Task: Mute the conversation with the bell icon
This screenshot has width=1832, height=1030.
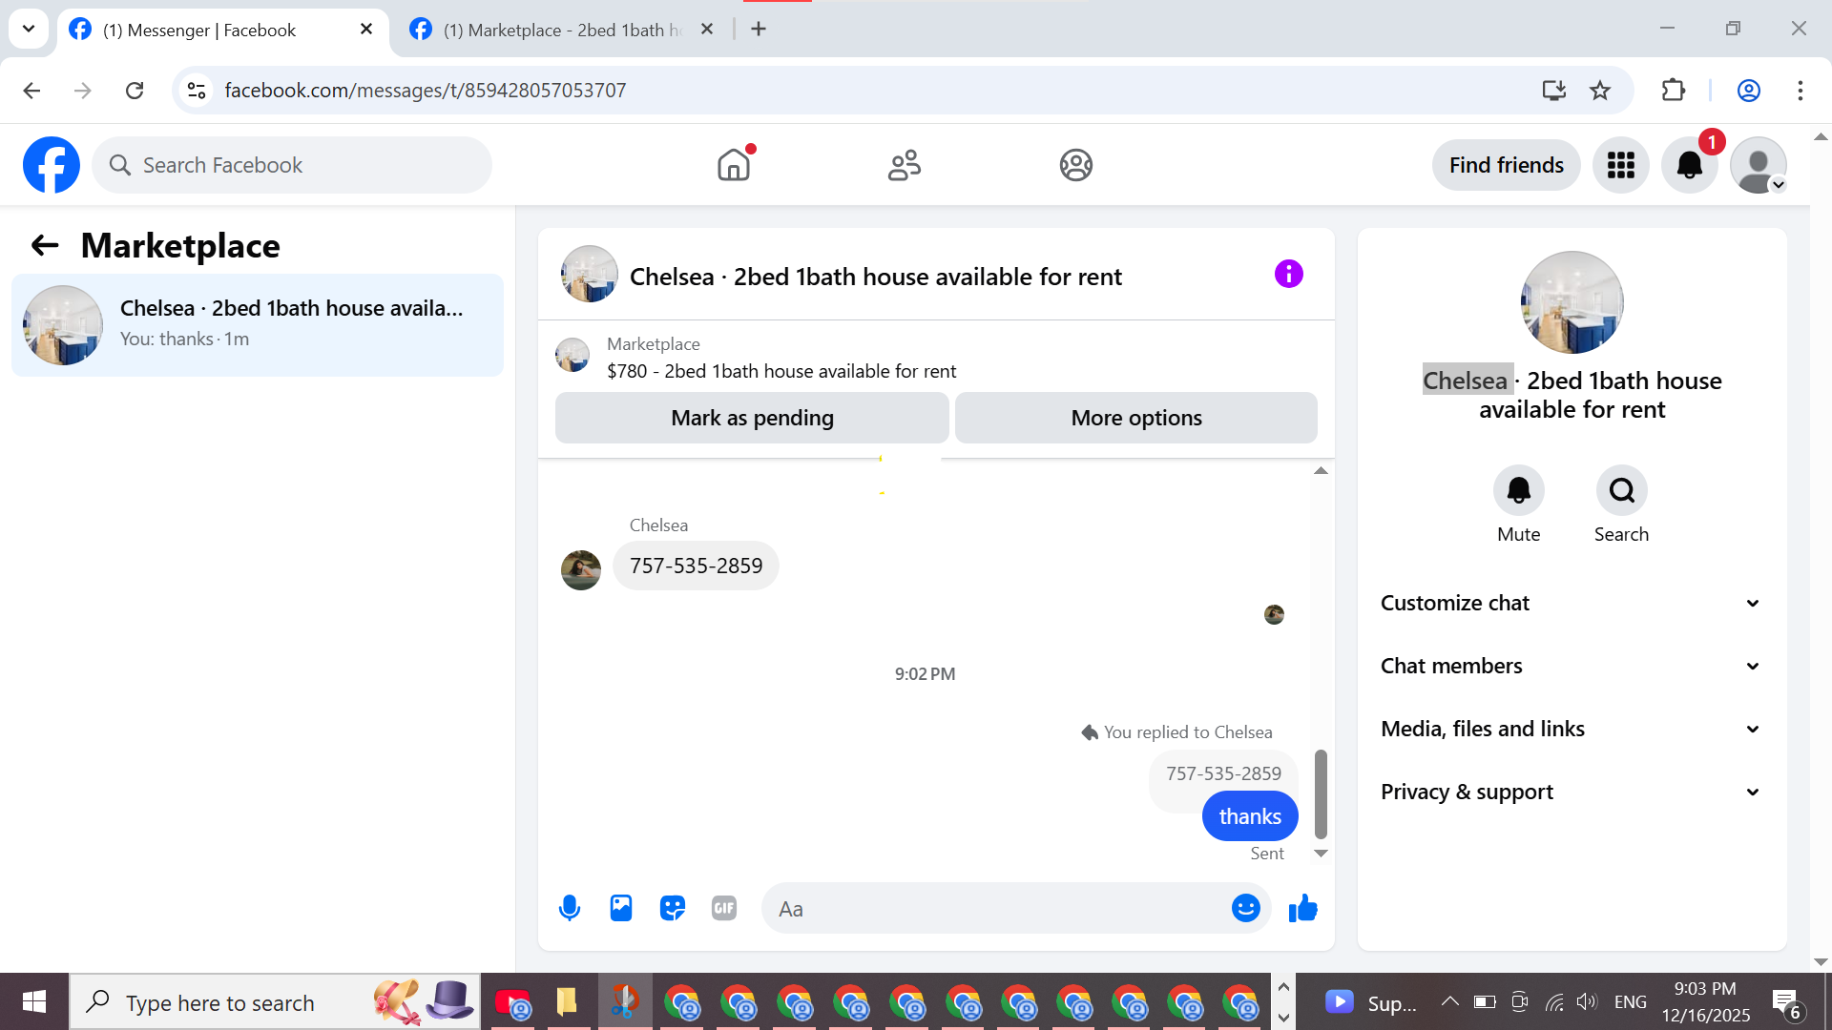Action: tap(1518, 490)
